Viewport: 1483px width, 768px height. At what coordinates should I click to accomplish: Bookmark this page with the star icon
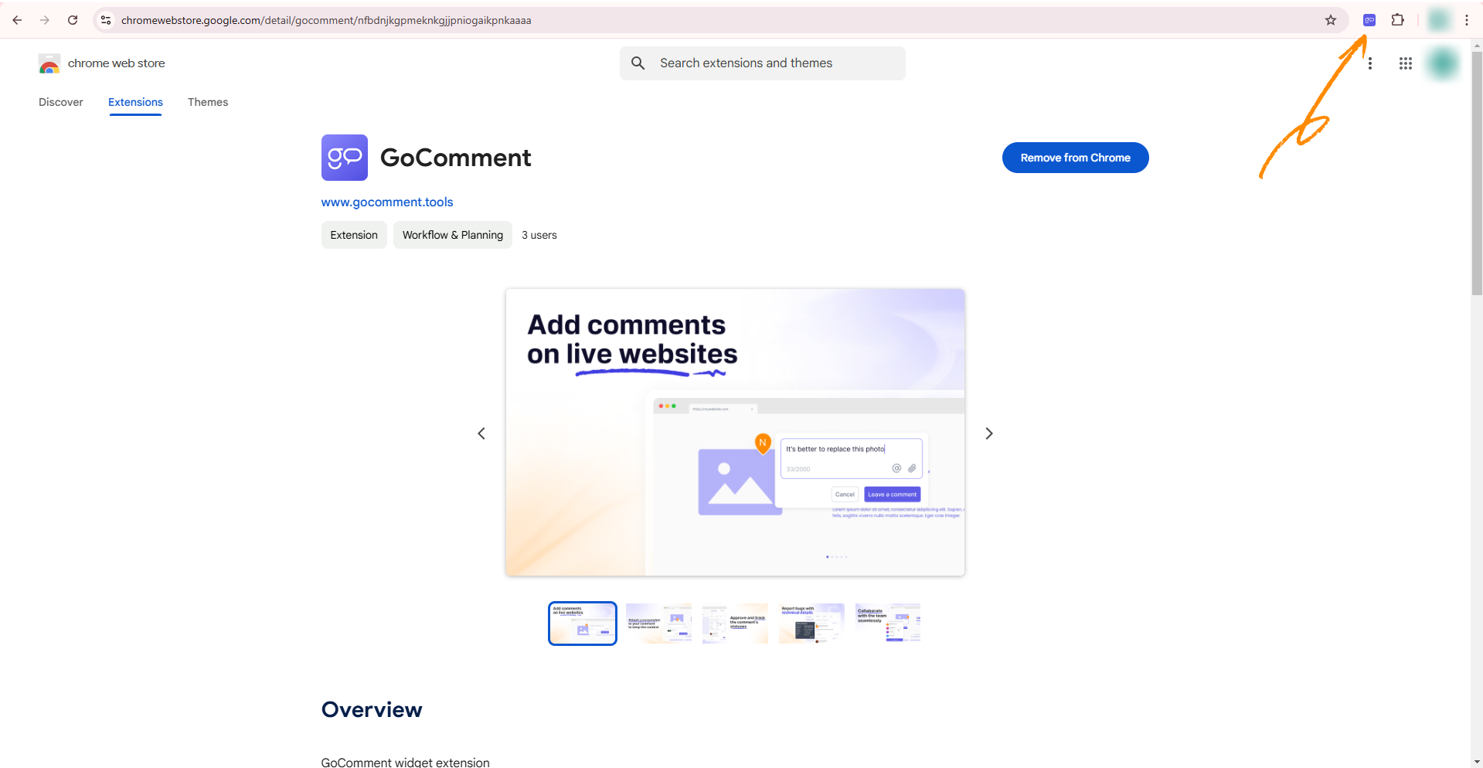pyautogui.click(x=1330, y=20)
